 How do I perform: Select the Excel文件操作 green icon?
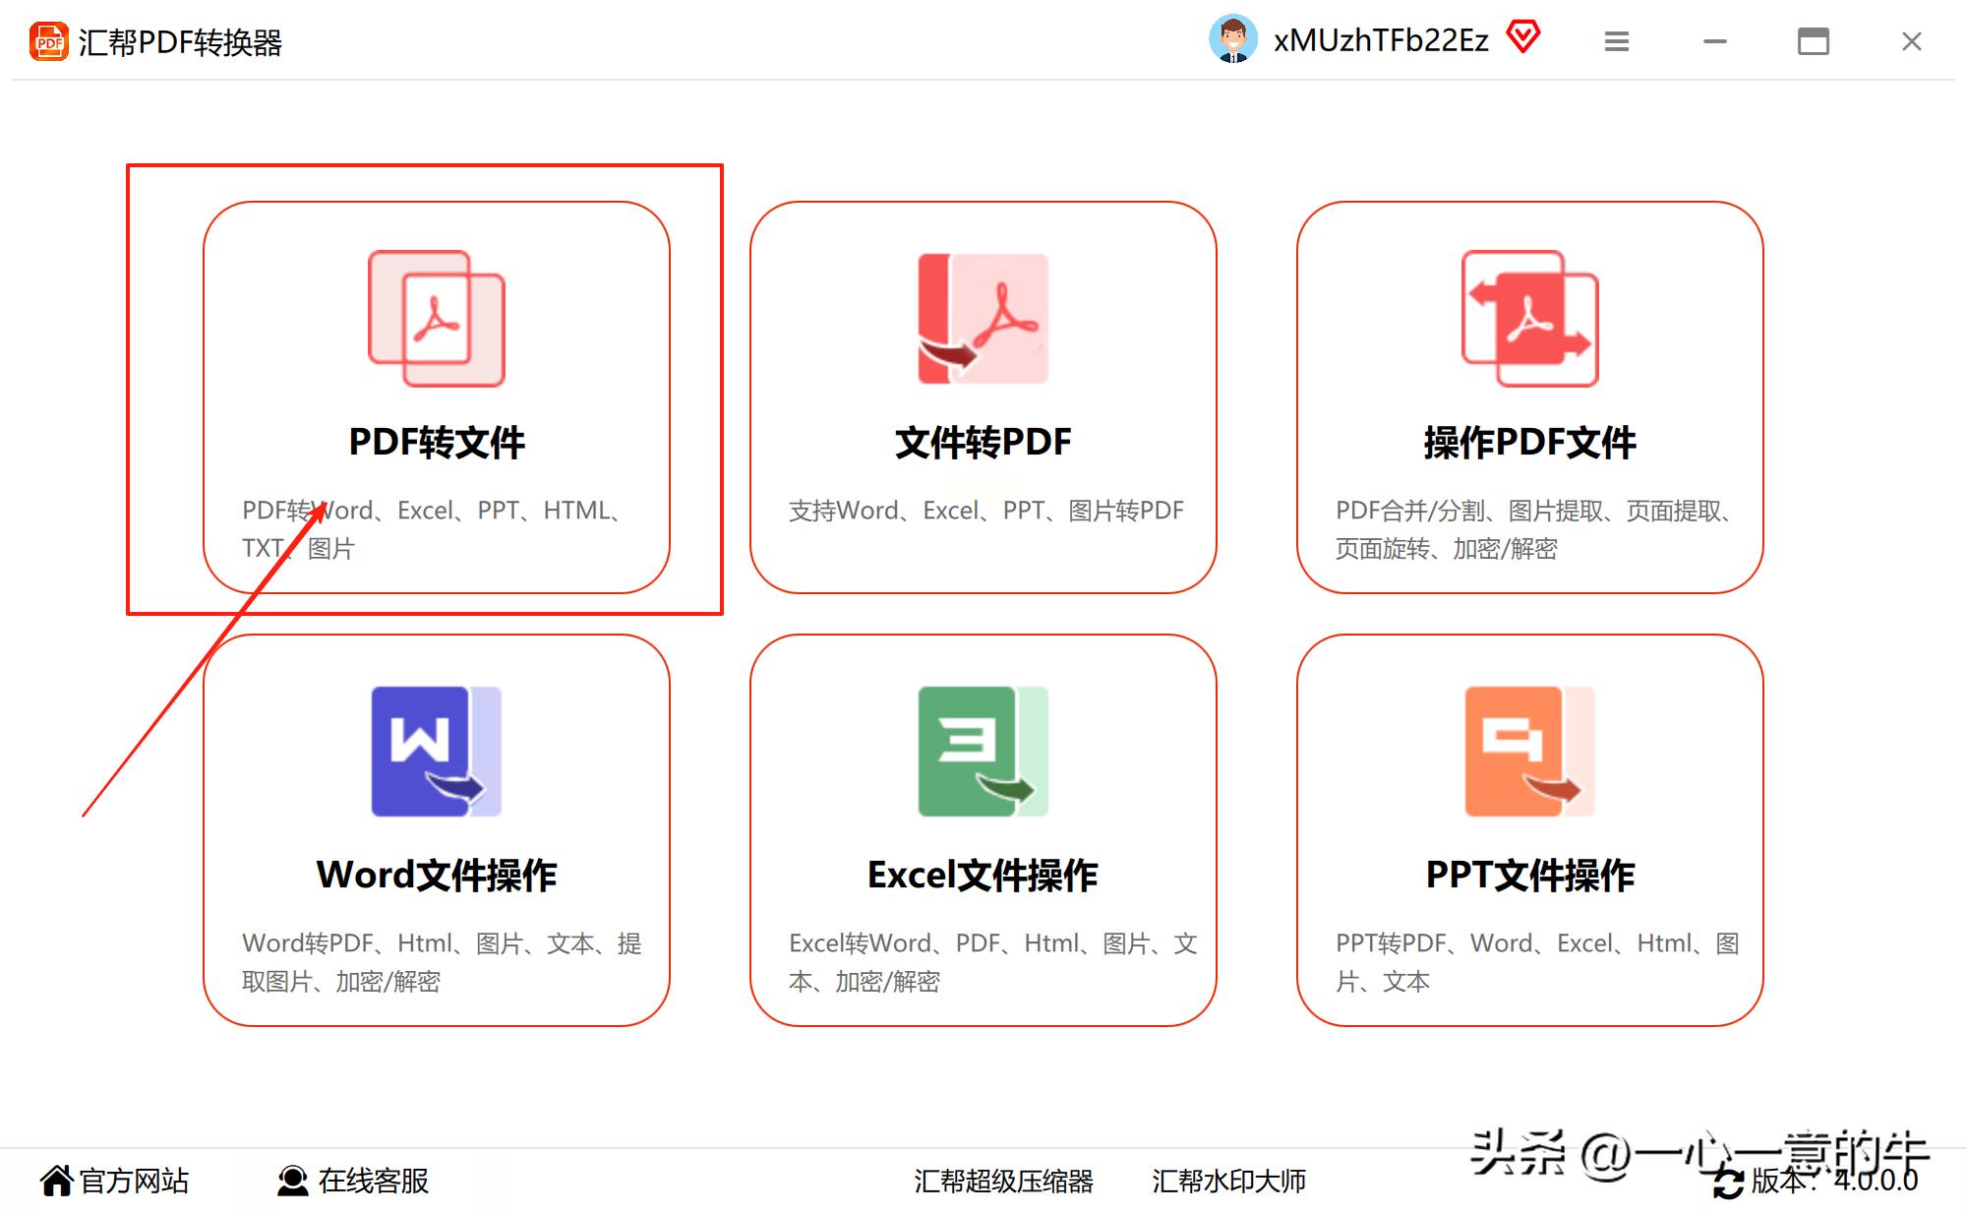[982, 753]
